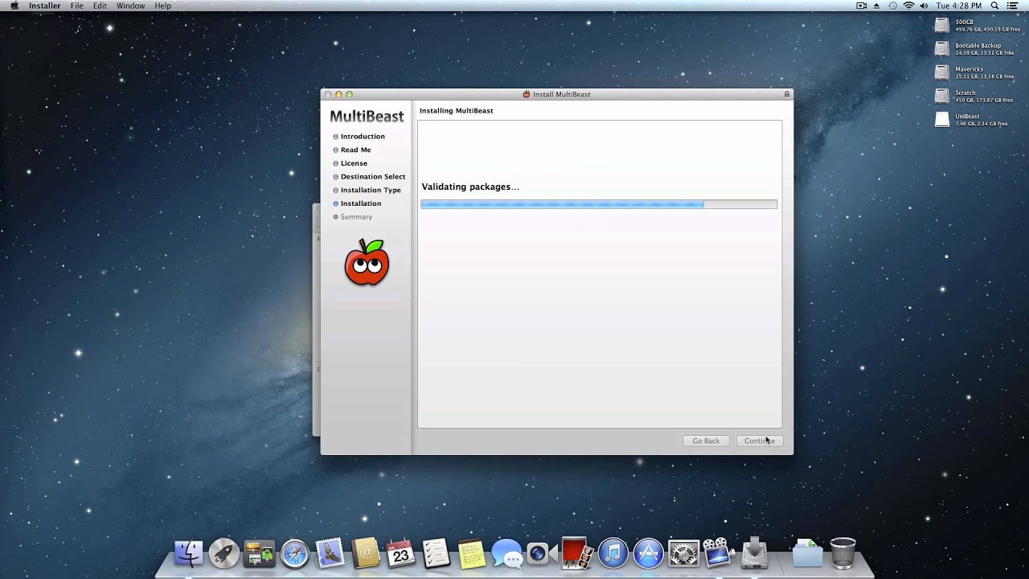Click screen recording camera menu bar icon
This screenshot has height=579, width=1029.
pos(862,6)
